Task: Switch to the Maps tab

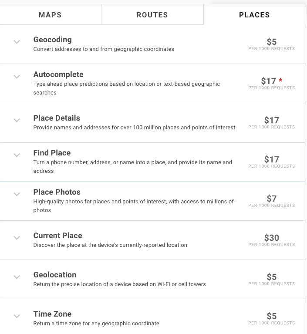Action: pyautogui.click(x=50, y=15)
